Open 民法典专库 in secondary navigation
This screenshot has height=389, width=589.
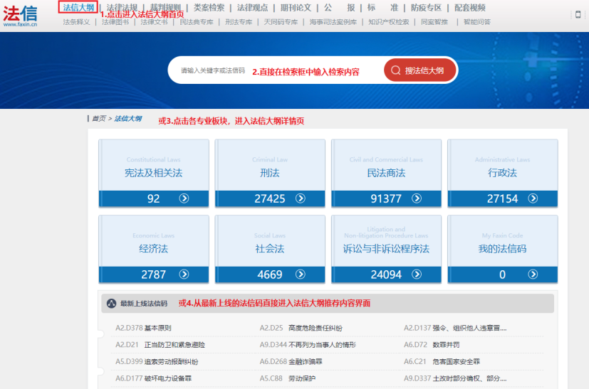point(197,22)
